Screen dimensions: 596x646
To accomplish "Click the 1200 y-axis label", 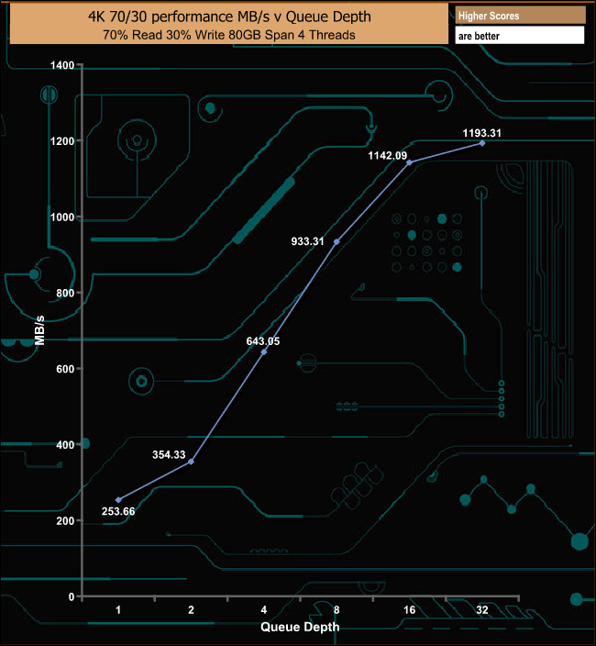I will click(x=62, y=141).
